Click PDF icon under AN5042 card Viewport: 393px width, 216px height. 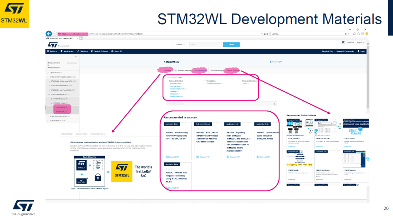[x=167, y=188]
